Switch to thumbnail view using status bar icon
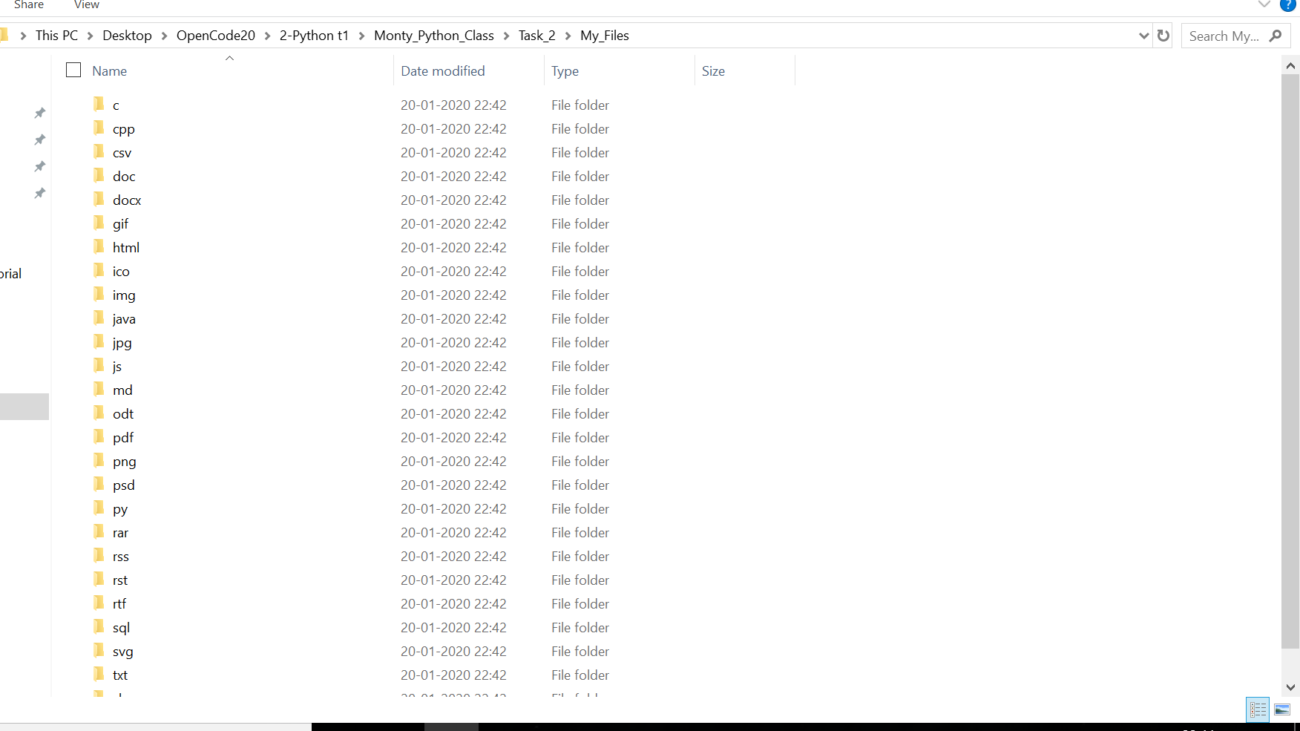Image resolution: width=1300 pixels, height=731 pixels. click(x=1282, y=709)
